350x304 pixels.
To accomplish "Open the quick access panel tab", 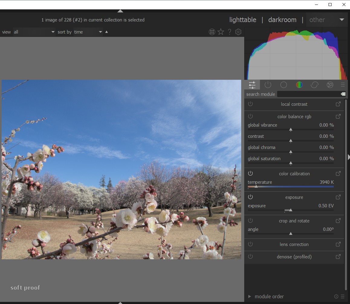I will [x=252, y=85].
